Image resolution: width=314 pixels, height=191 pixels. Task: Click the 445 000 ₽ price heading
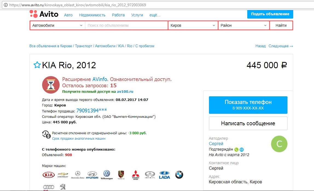pos(266,65)
